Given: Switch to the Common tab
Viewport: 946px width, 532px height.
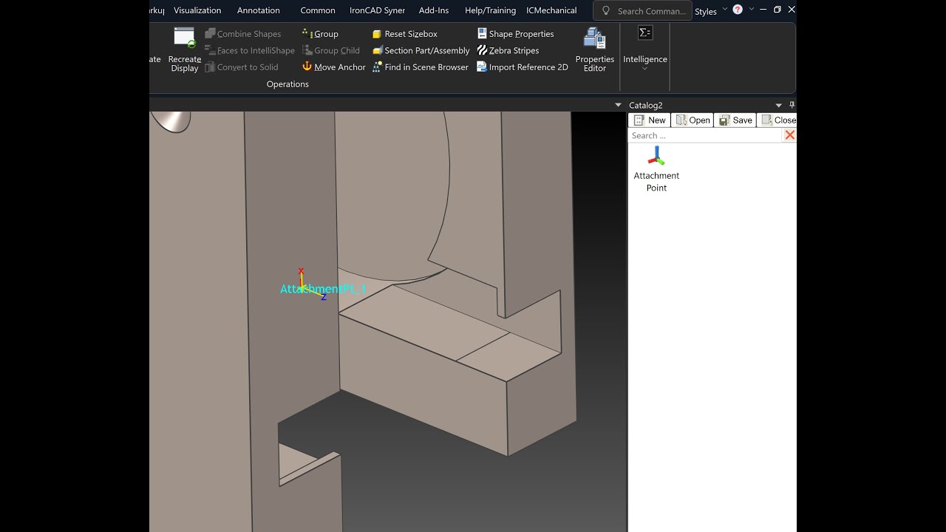Looking at the screenshot, I should (x=318, y=10).
